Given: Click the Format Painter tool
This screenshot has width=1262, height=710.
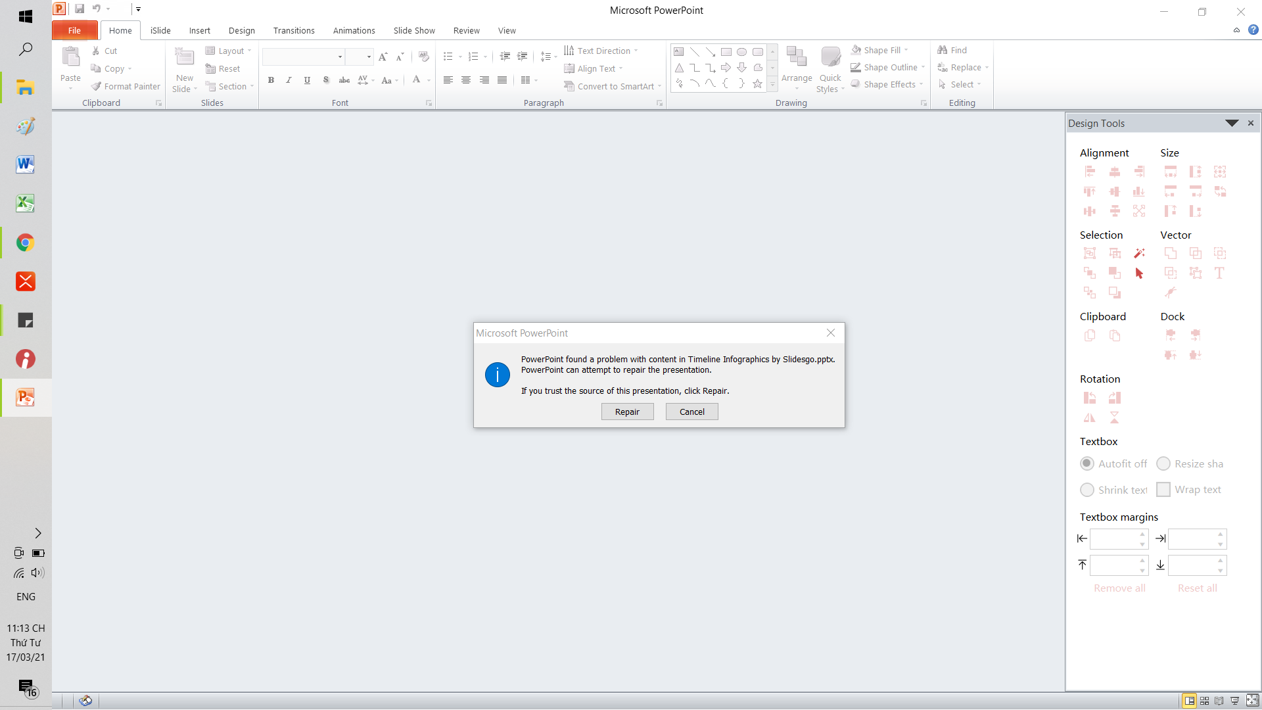Looking at the screenshot, I should pyautogui.click(x=126, y=86).
